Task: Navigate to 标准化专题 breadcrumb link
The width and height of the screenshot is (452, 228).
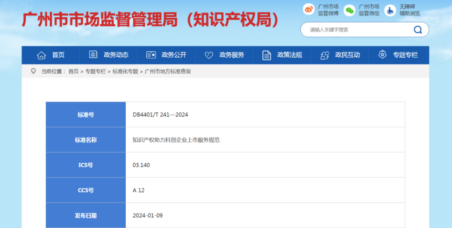Action: tap(125, 71)
